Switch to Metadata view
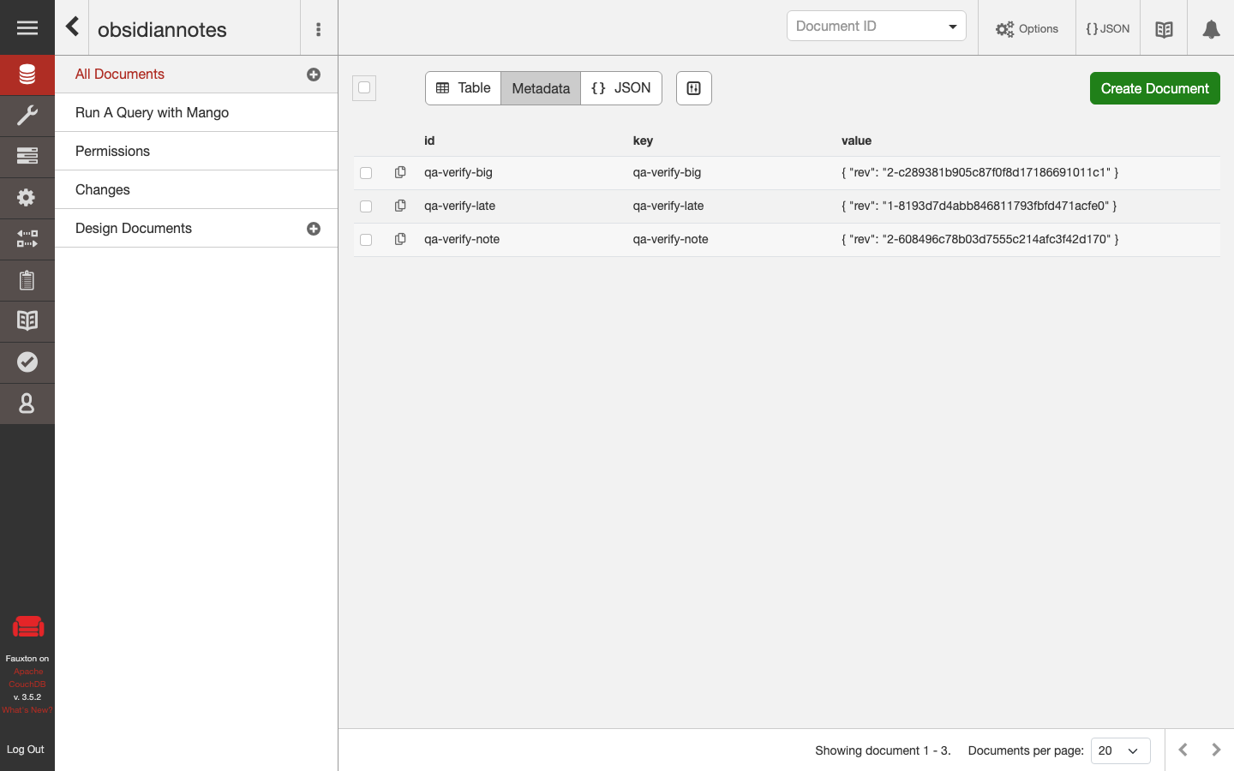Screen dimensions: 1234x771 coord(541,88)
